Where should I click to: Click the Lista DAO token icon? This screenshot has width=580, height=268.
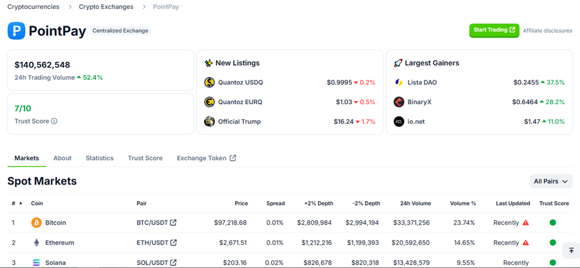399,82
